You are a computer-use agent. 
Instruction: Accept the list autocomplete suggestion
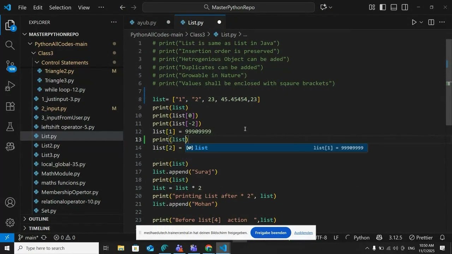click(276, 148)
